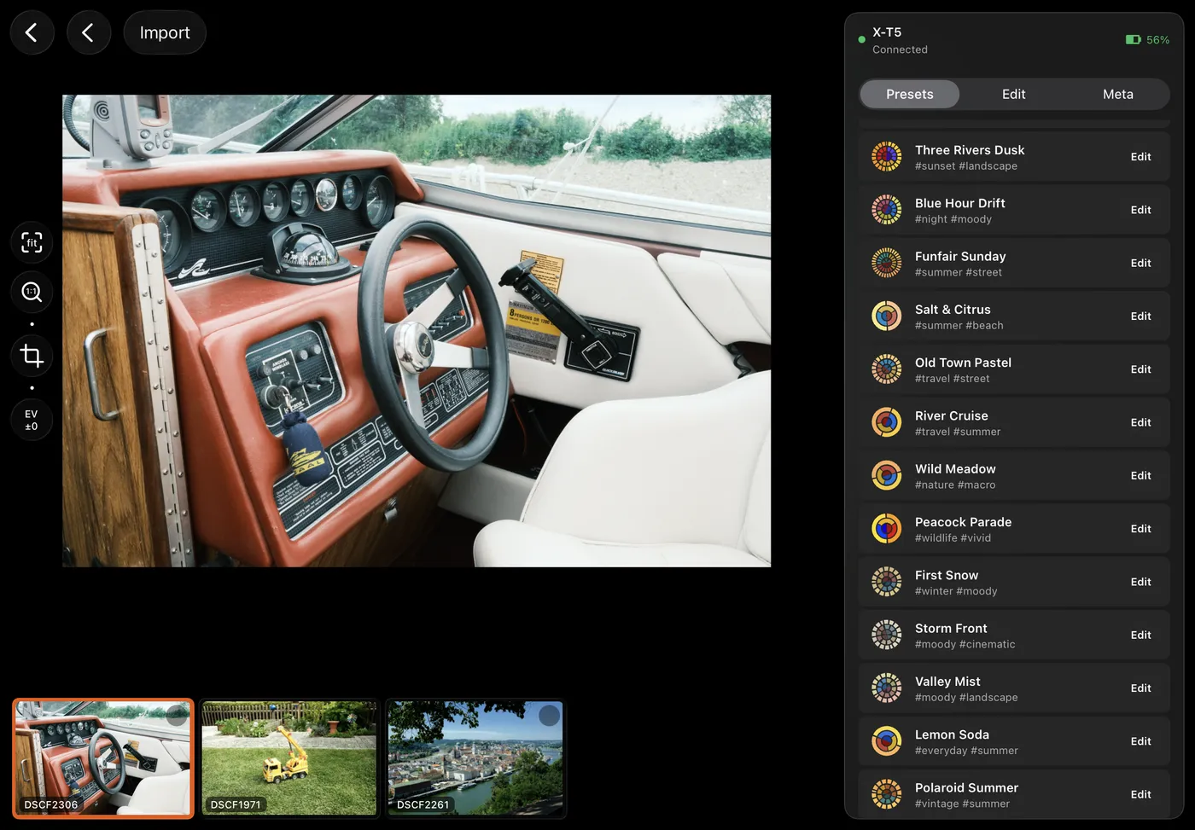1195x830 pixels.
Task: Click the "#vintage #summer" tags text
Action: [x=962, y=804]
